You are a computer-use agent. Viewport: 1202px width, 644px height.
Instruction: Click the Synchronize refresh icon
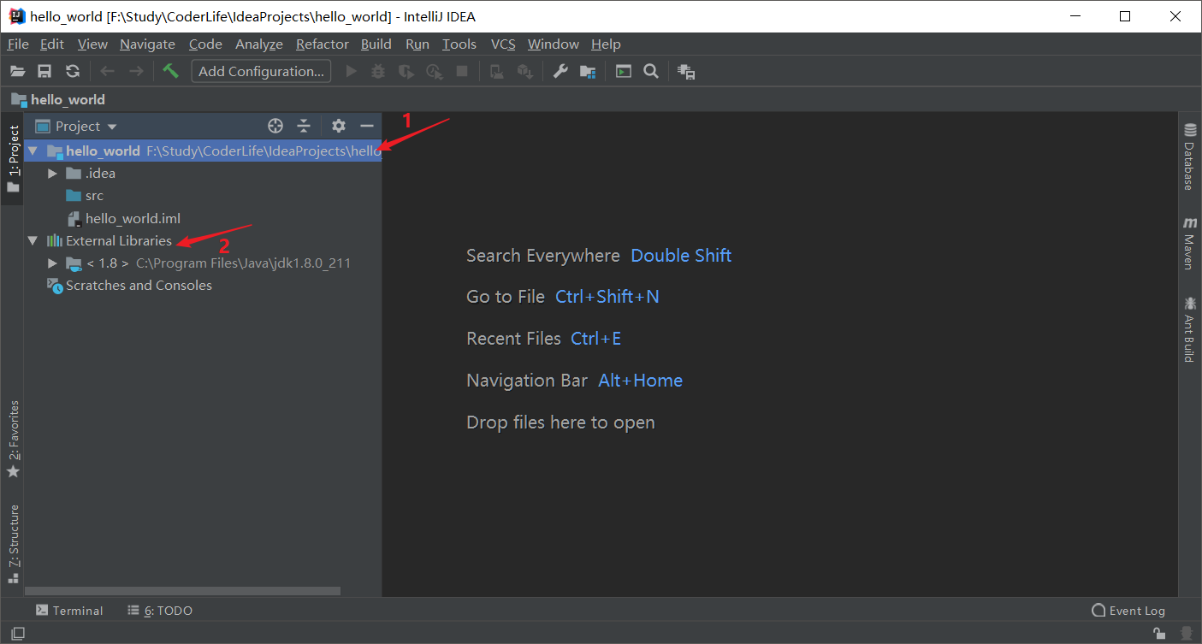73,72
